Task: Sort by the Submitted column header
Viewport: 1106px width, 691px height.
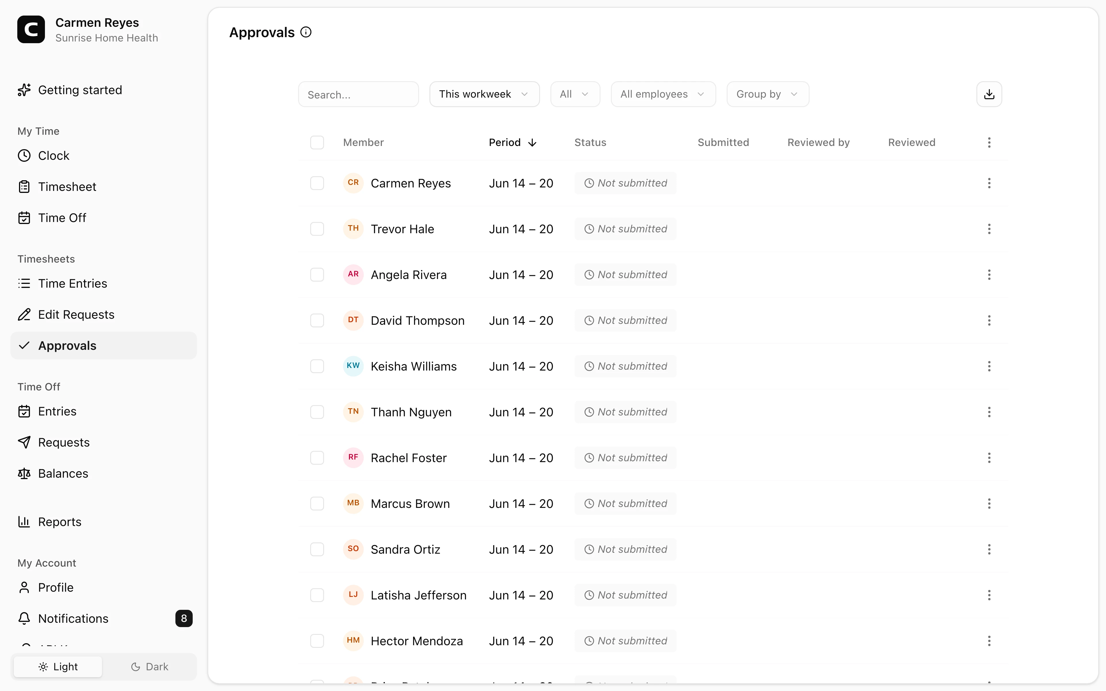Action: click(x=723, y=143)
